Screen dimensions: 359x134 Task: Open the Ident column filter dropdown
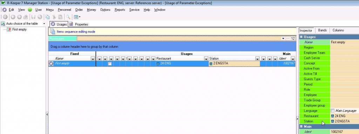pos(293,59)
